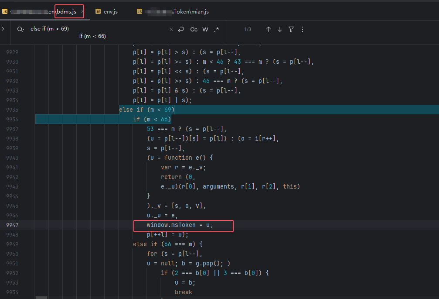Click the JS icon on mian.js tab

[x=140, y=11]
